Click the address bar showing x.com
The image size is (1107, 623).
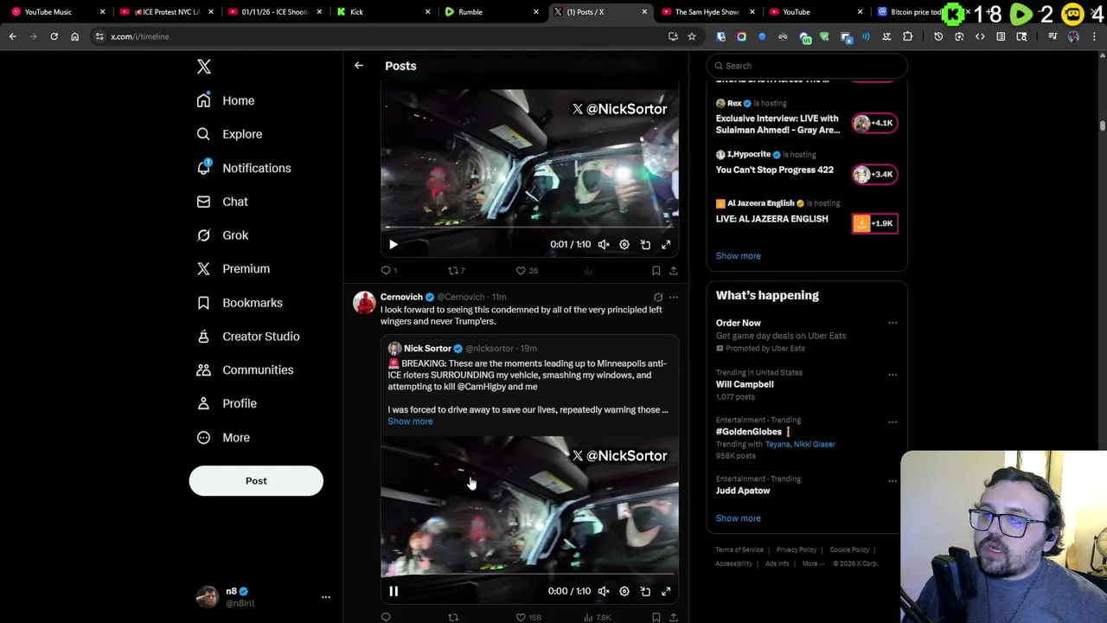tap(381, 36)
